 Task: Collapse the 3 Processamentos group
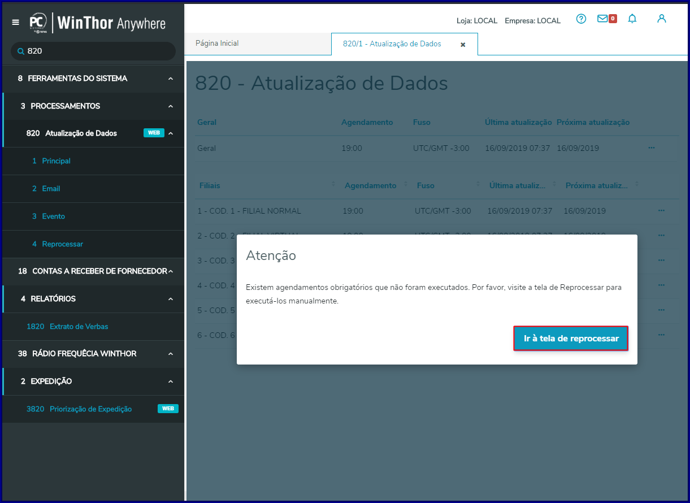click(x=171, y=106)
